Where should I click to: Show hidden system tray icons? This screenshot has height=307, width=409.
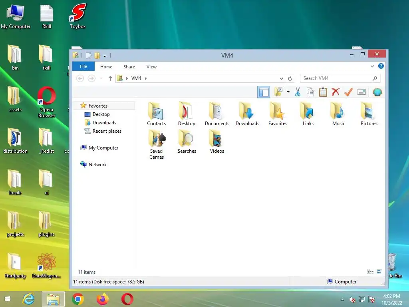click(342, 299)
